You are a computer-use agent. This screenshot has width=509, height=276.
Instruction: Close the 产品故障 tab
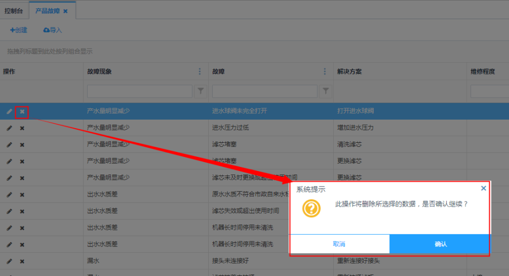[65, 11]
